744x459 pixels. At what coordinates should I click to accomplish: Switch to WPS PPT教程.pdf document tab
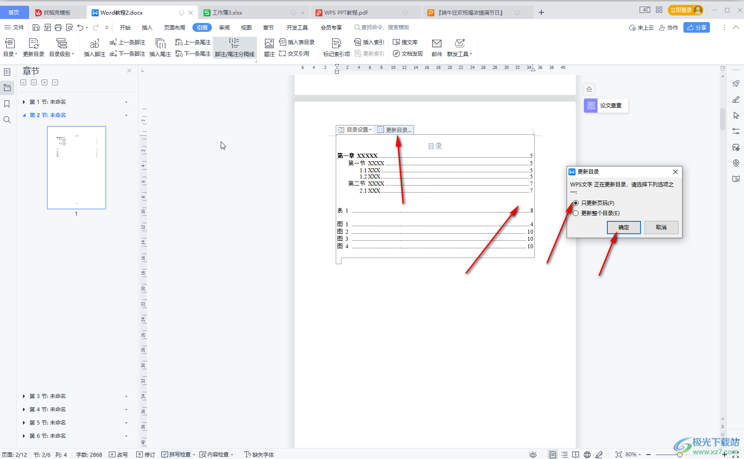[365, 12]
